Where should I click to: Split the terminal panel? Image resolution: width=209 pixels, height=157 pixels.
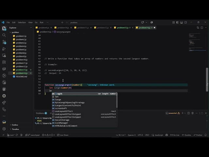pos(188,113)
